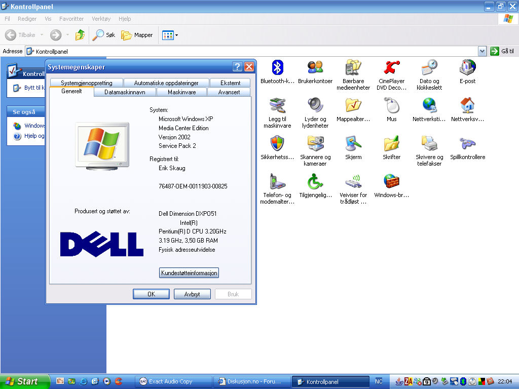Click the Kundestøtteinformasjon button
Viewport: 519px width, 389px height.
tap(189, 273)
